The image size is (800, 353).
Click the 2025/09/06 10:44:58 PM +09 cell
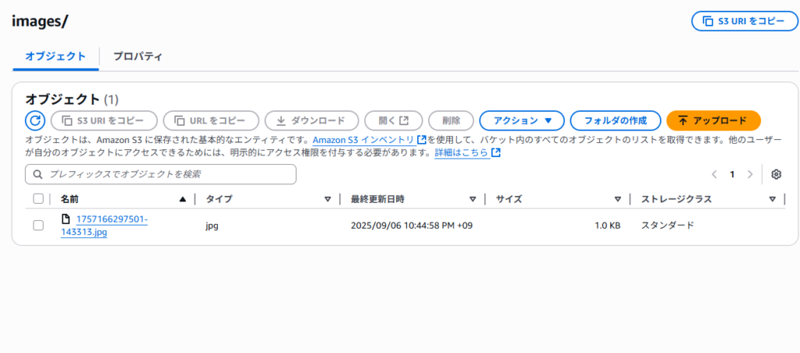click(412, 225)
